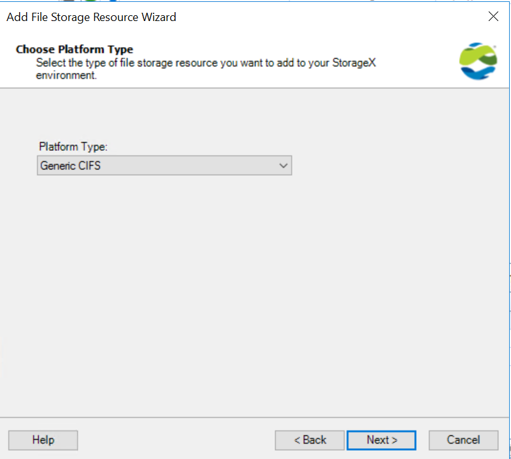The width and height of the screenshot is (511, 459).
Task: Open the Generic CIFS combo box
Action: pos(164,166)
